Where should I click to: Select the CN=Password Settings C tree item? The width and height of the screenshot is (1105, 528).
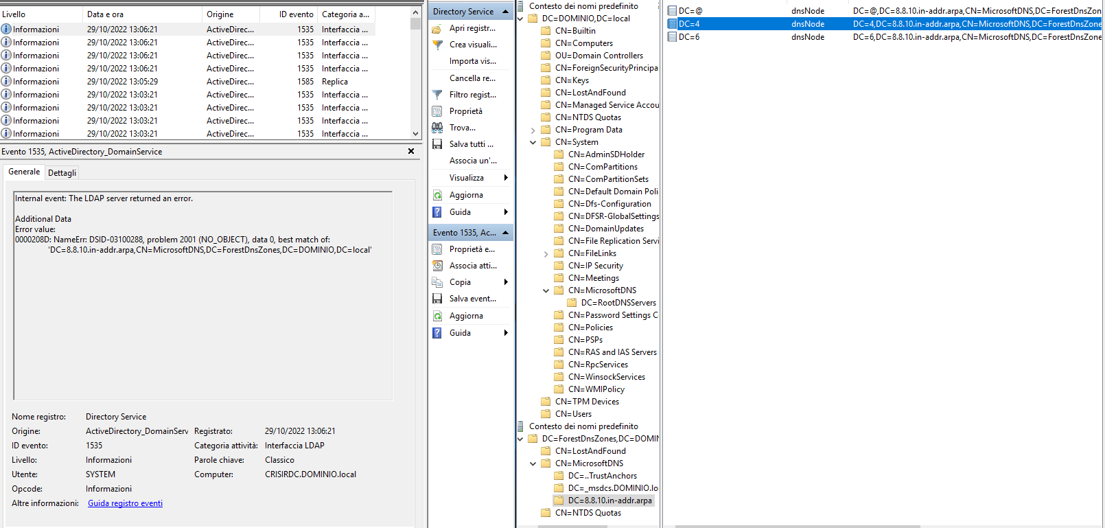tap(613, 315)
